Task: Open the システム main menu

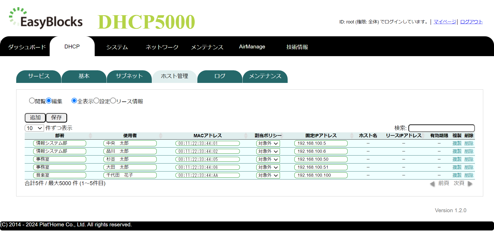Action: (x=117, y=47)
